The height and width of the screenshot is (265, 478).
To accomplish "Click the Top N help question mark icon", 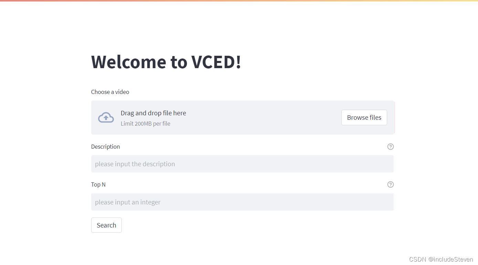I will (390, 184).
